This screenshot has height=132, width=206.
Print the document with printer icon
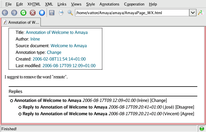61,13
